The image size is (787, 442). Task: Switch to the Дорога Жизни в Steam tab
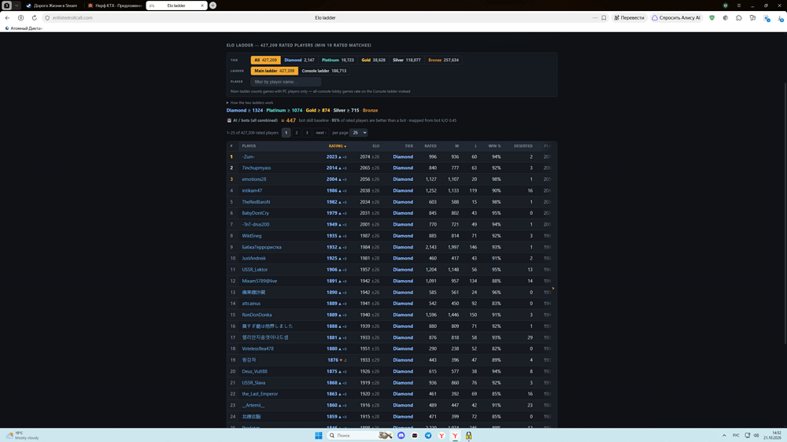[52, 6]
